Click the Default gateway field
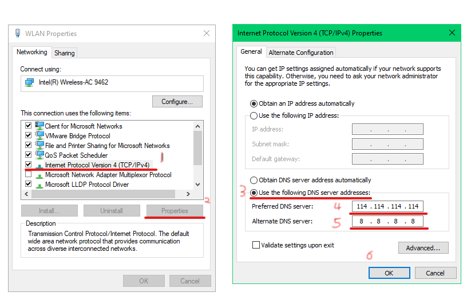This screenshot has height=296, width=471. [x=387, y=159]
